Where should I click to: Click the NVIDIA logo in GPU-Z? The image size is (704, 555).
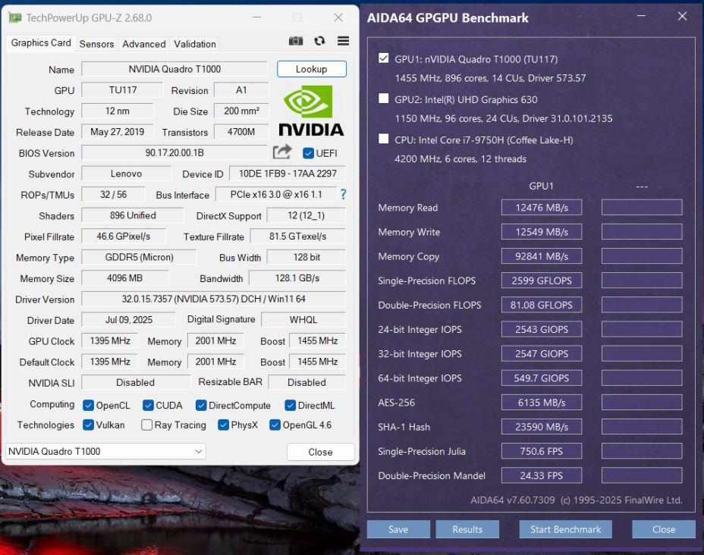[311, 111]
